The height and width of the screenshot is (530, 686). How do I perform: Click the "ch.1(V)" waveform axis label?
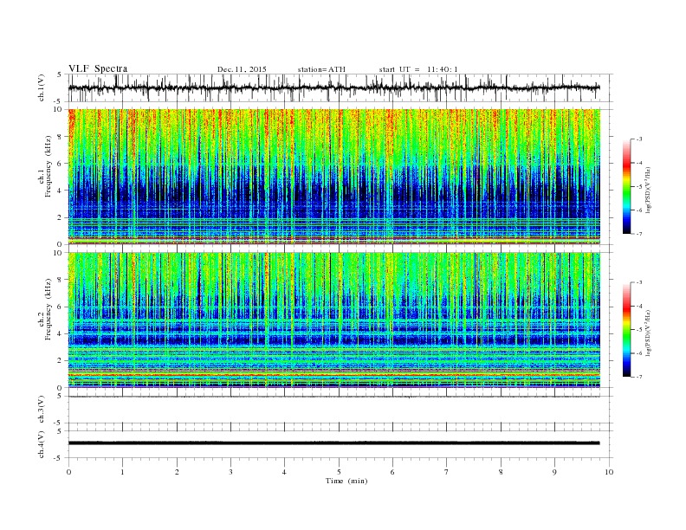pos(42,87)
